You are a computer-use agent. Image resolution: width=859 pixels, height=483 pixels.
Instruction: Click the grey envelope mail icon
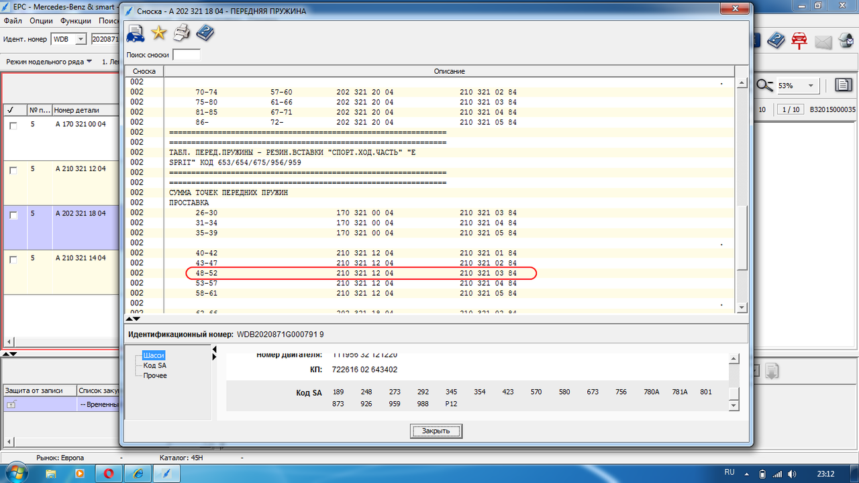(823, 42)
